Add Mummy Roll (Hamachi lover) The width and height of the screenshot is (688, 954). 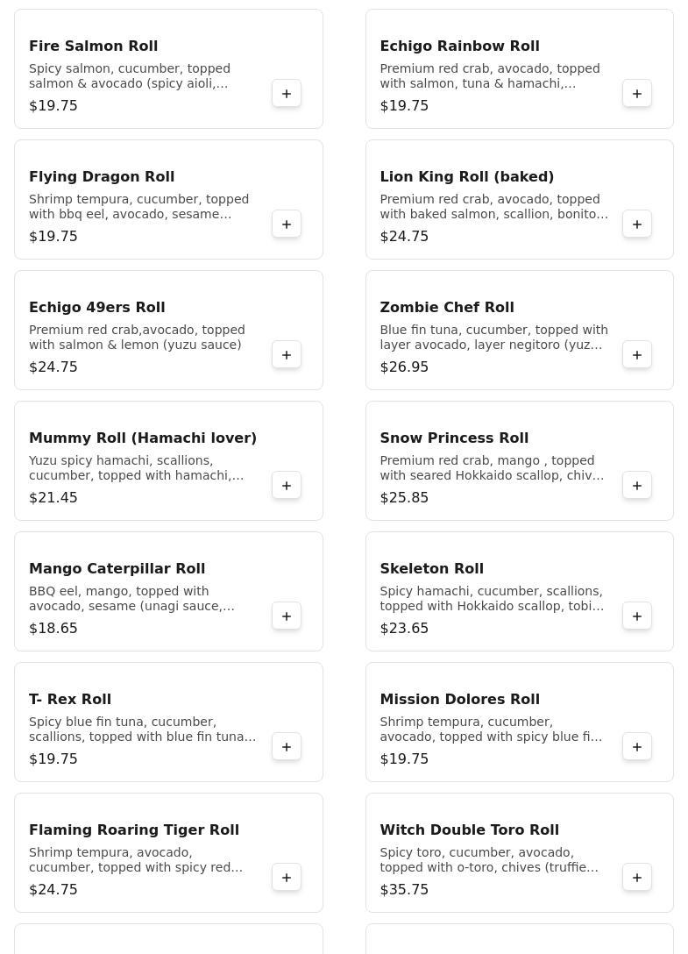click(x=287, y=486)
